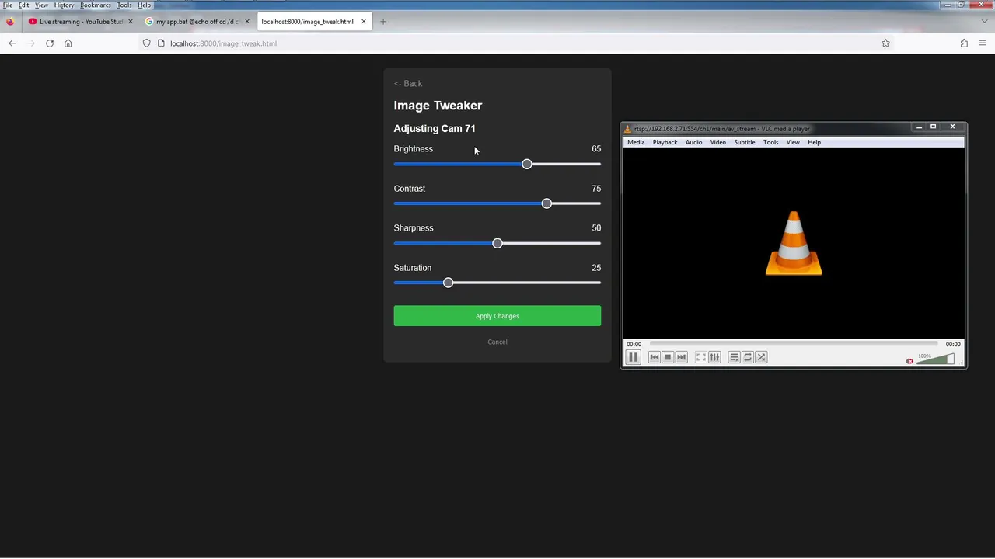Stop playback in VLC
Viewport: 995px width, 559px height.
click(x=668, y=357)
